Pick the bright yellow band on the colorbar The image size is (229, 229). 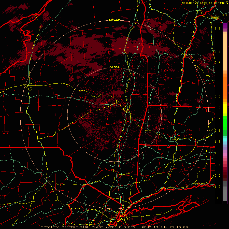click(x=225, y=109)
